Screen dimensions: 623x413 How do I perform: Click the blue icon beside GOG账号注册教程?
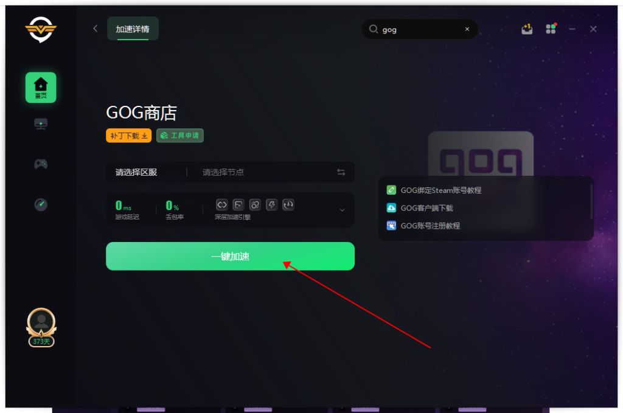click(391, 226)
